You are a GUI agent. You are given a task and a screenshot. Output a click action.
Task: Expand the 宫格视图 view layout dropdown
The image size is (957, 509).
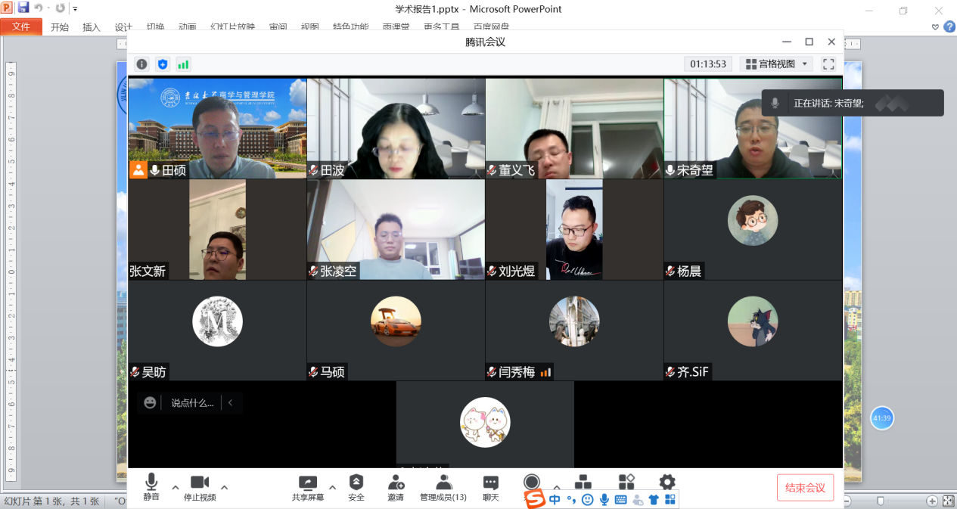(775, 64)
